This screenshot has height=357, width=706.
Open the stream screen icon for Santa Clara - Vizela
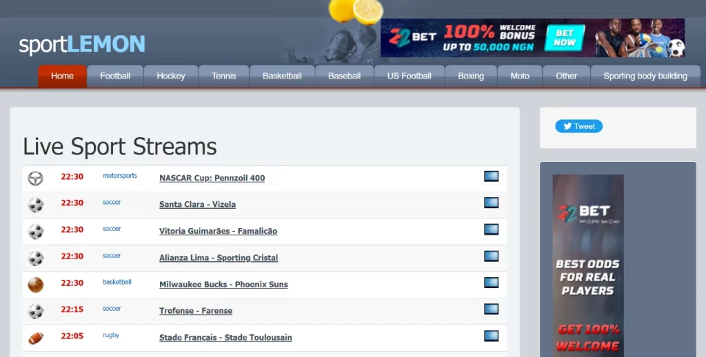(x=491, y=203)
